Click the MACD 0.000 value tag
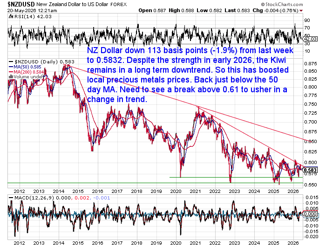This screenshot has height=247, width=326. [x=310, y=214]
